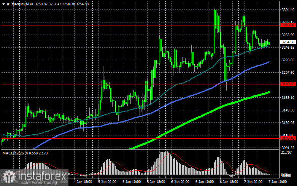The height and width of the screenshot is (186, 297).
Task: Select the 3091.55 price scale value
Action: 288,148
